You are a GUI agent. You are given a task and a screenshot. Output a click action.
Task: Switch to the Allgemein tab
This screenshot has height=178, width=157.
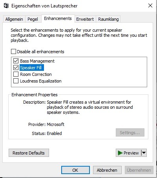[x=14, y=19]
